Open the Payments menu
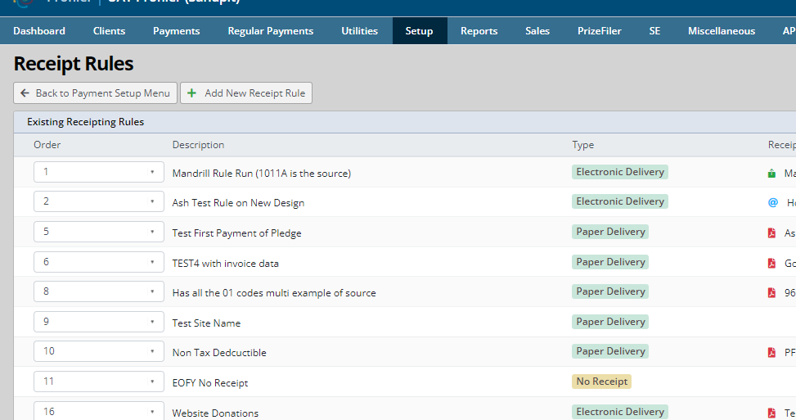The width and height of the screenshot is (796, 420). coord(176,31)
